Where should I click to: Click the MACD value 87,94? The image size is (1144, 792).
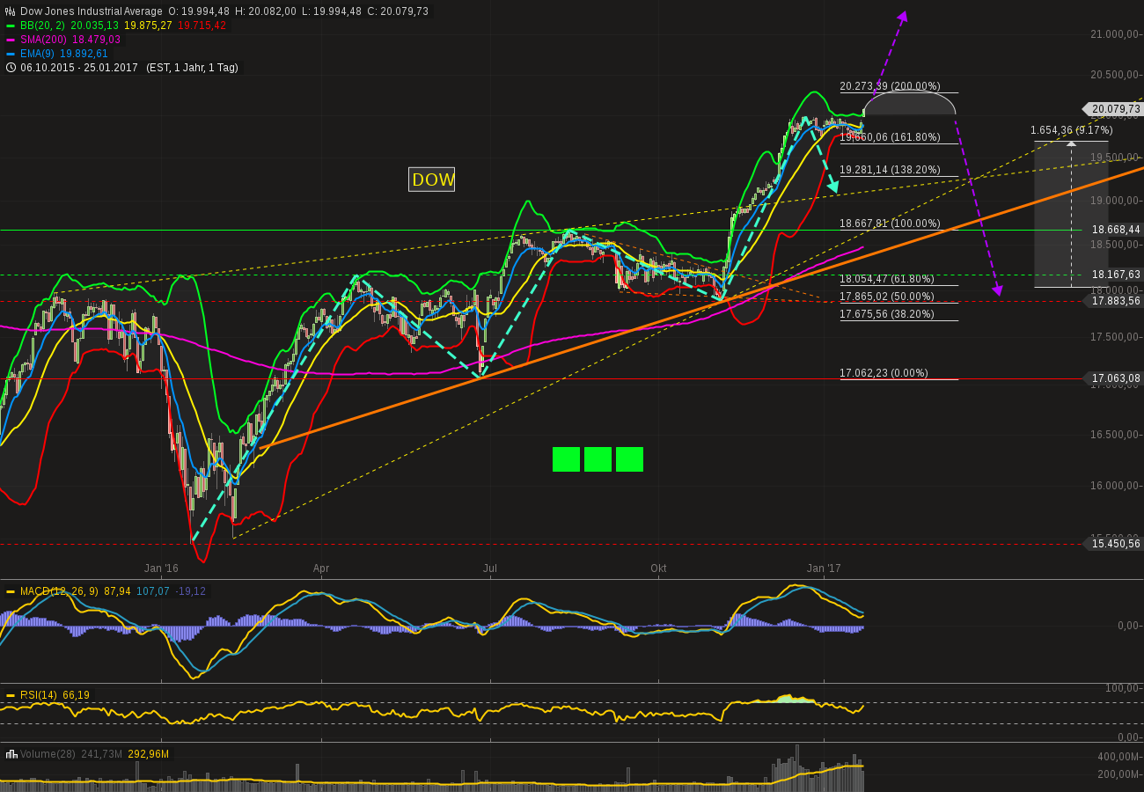coord(118,591)
